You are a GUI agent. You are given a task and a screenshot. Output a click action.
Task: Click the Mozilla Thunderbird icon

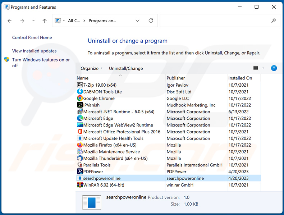(80, 158)
